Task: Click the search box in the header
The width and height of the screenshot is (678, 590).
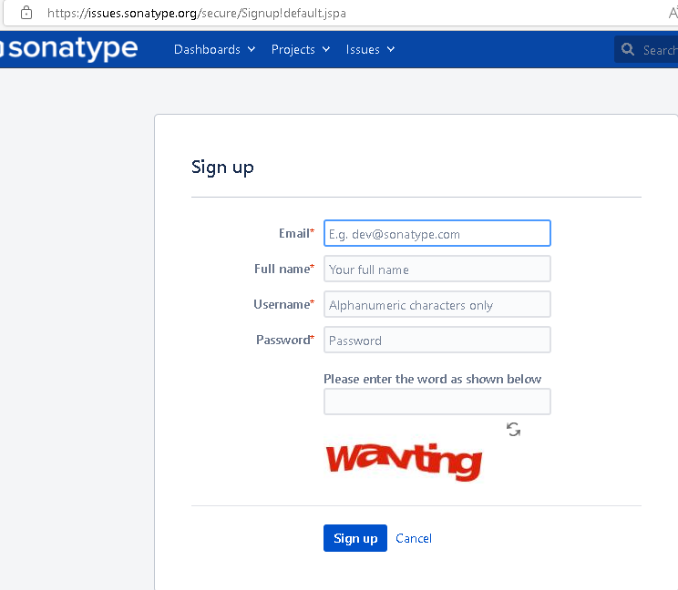Action: tap(656, 49)
